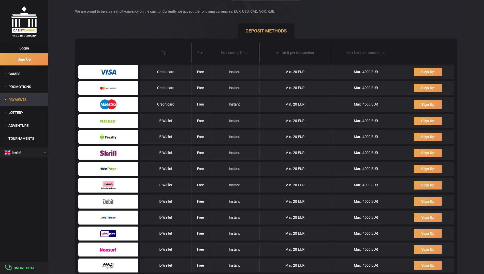Screen dimensions: 484x274
Task: Click the Trustly payment logo
Action: [x=108, y=137]
